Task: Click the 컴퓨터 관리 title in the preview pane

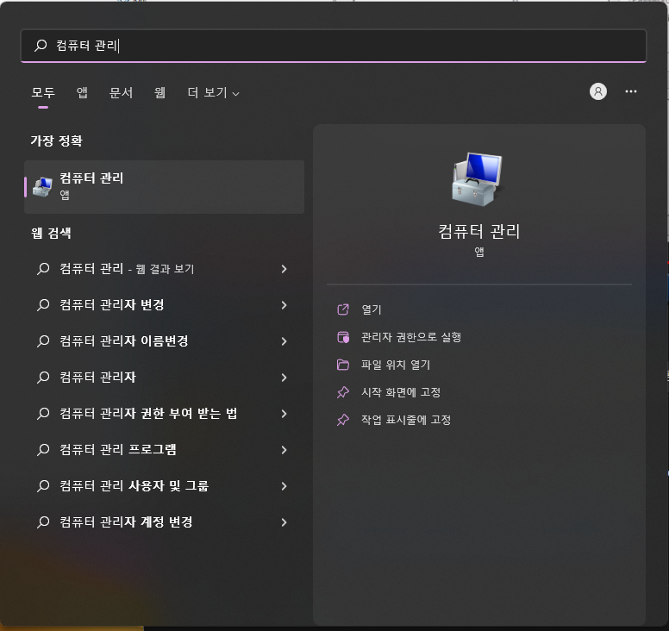Action: (479, 232)
